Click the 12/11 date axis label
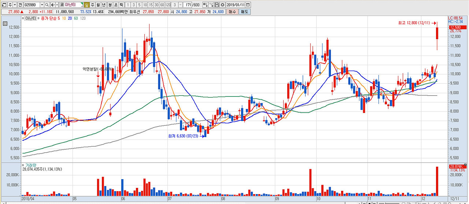469x204 pixels. (454, 199)
